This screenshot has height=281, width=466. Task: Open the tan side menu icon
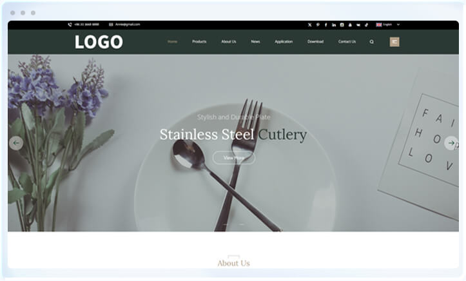[394, 42]
